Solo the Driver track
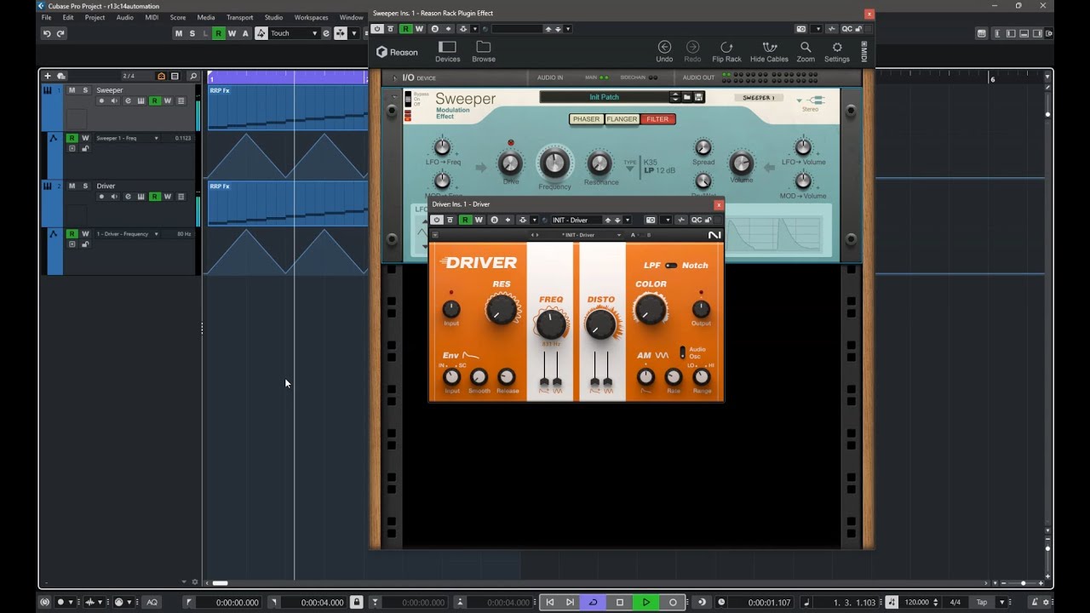 click(85, 186)
